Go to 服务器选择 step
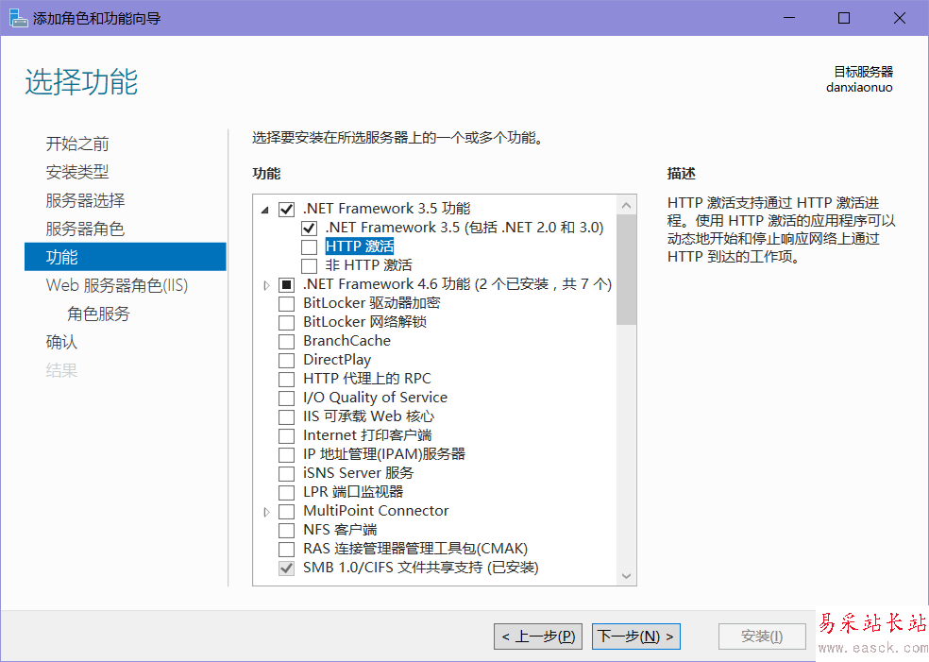This screenshot has height=662, width=929. pyautogui.click(x=85, y=200)
